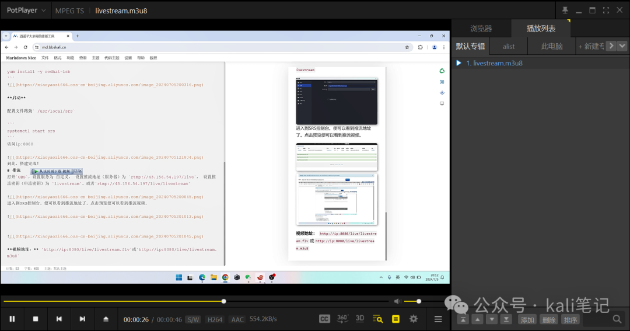Image resolution: width=630 pixels, height=331 pixels.
Task: Open 文件 menu in Markdown Nice
Action: [45, 58]
